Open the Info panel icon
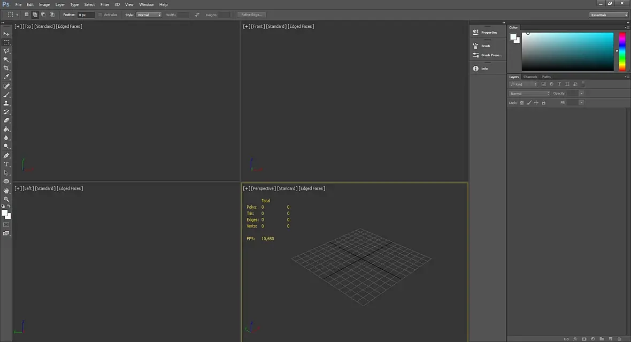 point(476,69)
